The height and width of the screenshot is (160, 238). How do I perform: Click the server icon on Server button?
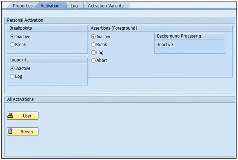pos(10,131)
